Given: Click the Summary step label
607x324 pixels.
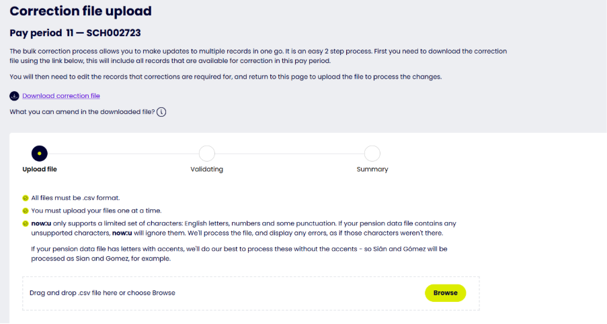Looking at the screenshot, I should click(372, 170).
